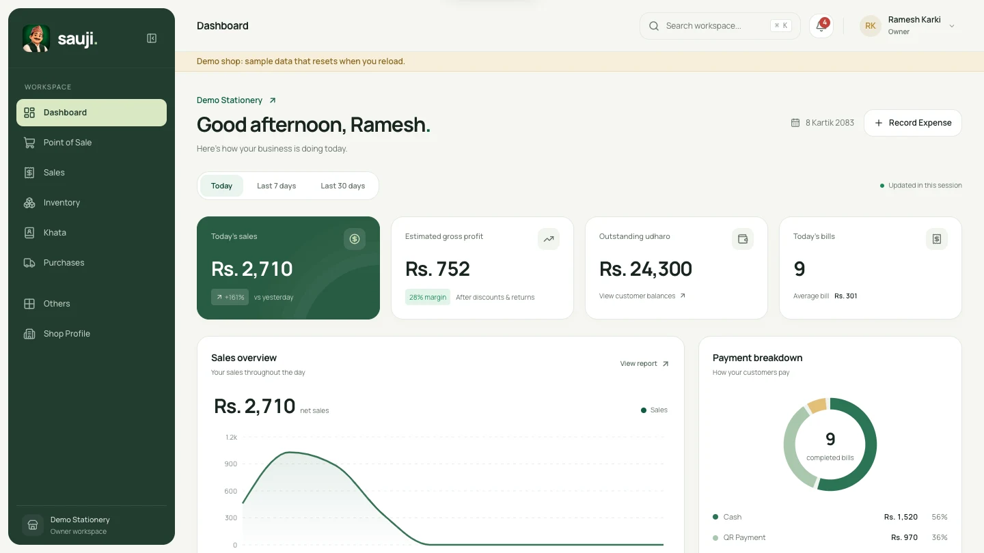Expand the Ramesh Karki account menu
Screen dimensions: 984x553
(x=952, y=26)
